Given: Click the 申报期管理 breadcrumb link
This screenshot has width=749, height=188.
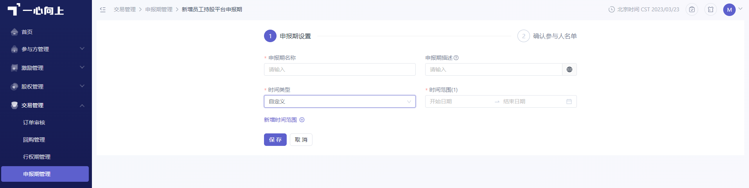Looking at the screenshot, I should pyautogui.click(x=159, y=9).
